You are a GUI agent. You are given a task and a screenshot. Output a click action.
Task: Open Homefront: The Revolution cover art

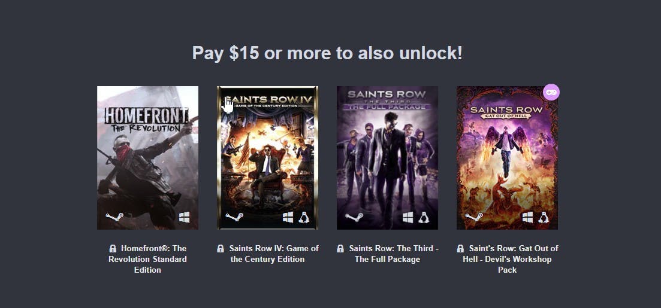tap(147, 158)
